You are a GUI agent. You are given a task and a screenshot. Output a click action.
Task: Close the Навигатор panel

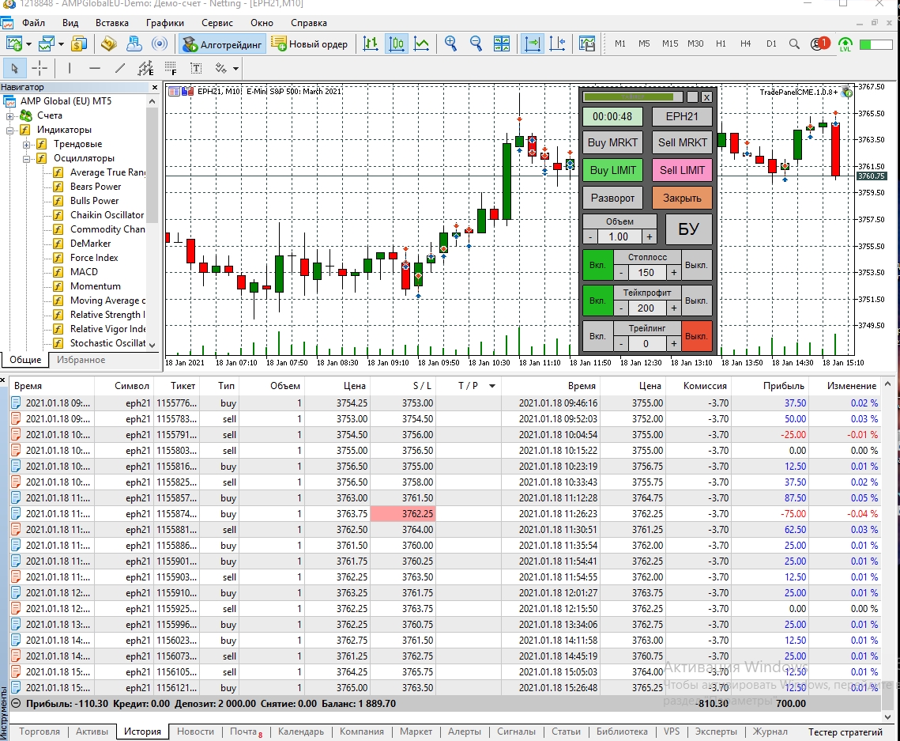[x=154, y=87]
